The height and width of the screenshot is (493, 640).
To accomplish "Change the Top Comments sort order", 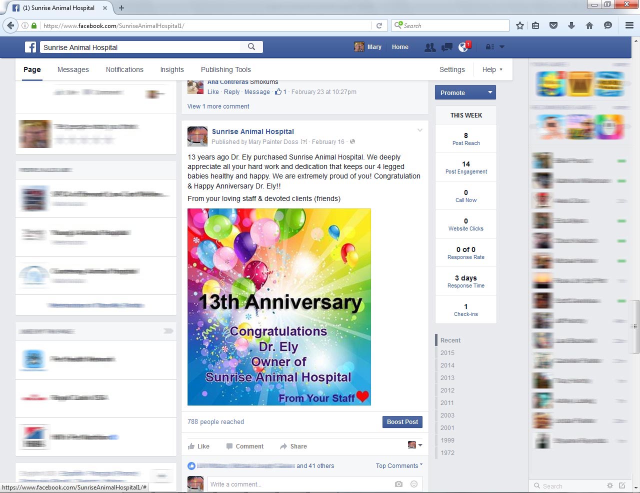I will coord(399,465).
